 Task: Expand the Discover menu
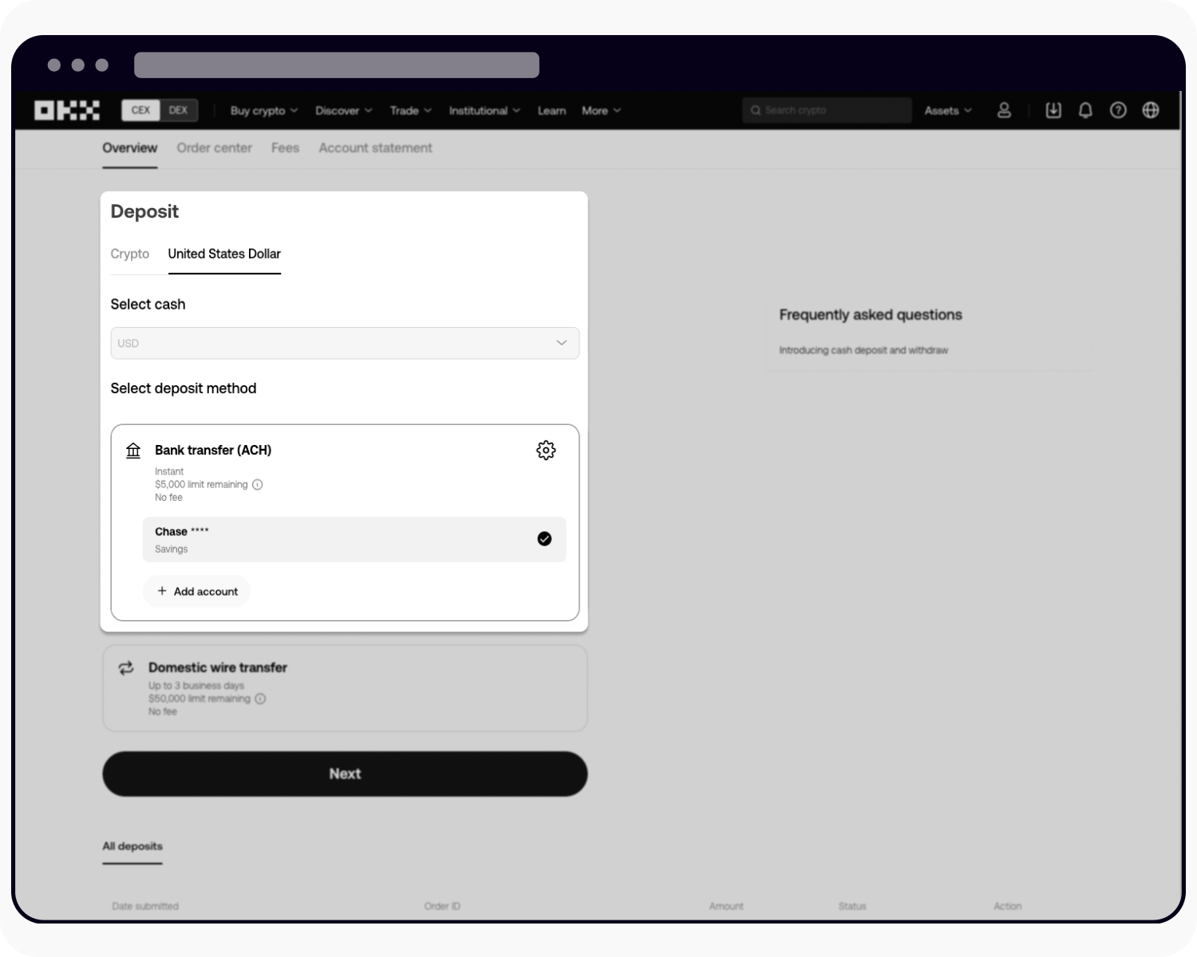[343, 111]
